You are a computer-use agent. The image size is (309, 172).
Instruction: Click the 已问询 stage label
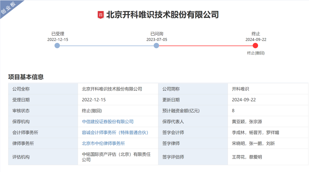[x=157, y=34]
